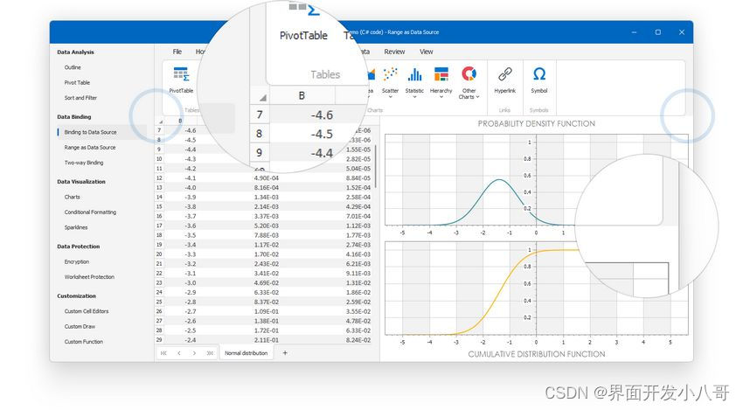Insert a Hyperlink via the chain icon
The width and height of the screenshot is (743, 410).
504,80
